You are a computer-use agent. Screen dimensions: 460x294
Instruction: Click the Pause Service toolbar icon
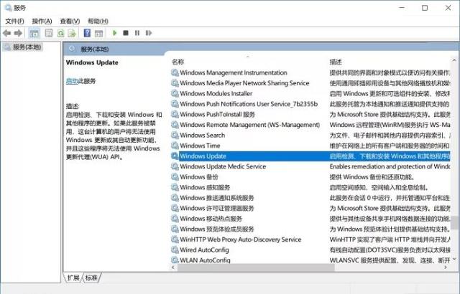point(137,33)
